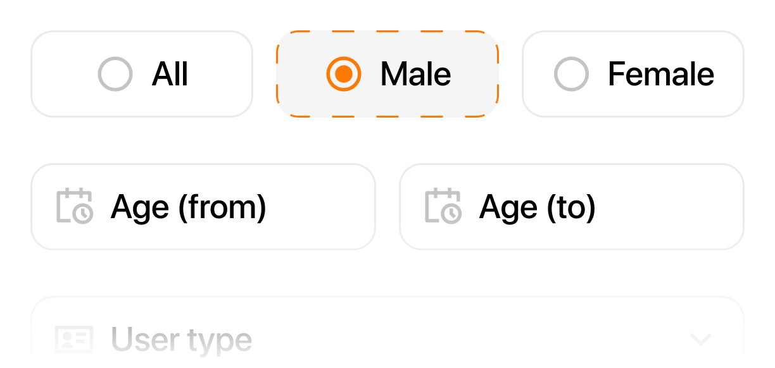The width and height of the screenshot is (775, 368).
Task: Open the User type dropdown field
Action: [387, 333]
